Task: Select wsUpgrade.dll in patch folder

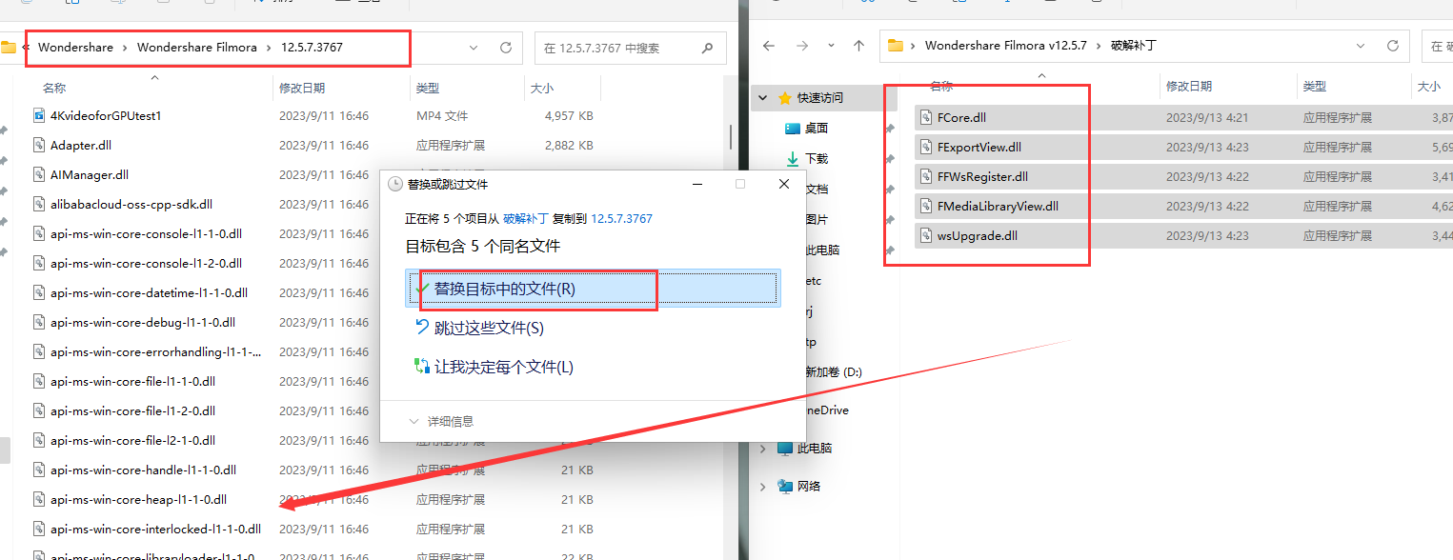Action: click(977, 235)
